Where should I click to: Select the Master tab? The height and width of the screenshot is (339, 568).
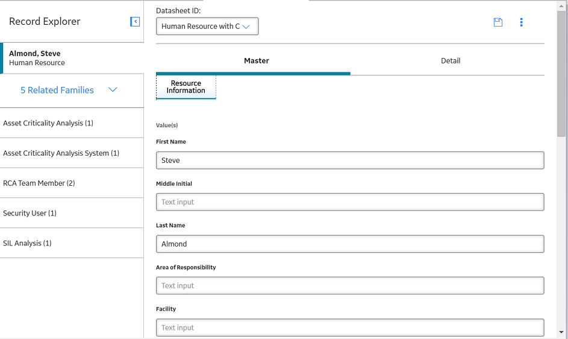[x=257, y=60]
